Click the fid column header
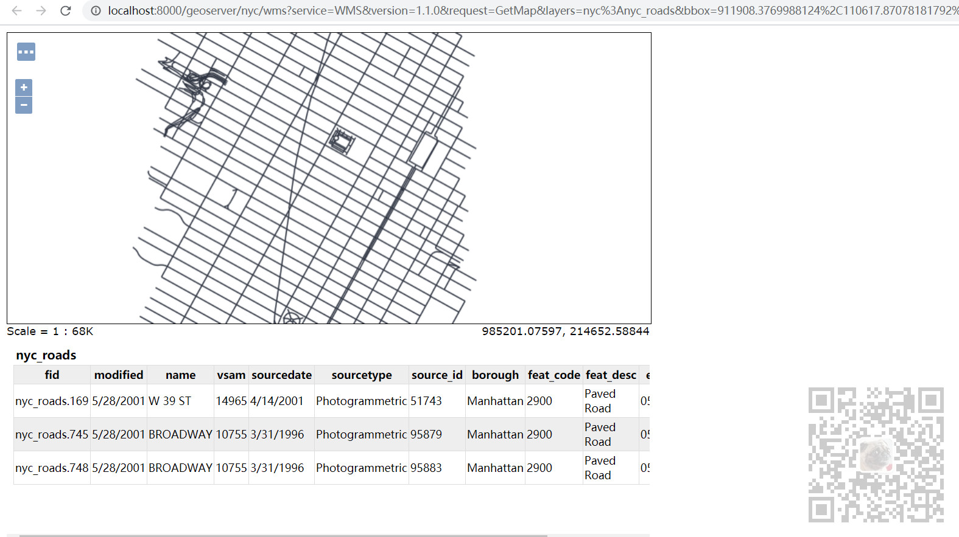The image size is (959, 537). [52, 375]
